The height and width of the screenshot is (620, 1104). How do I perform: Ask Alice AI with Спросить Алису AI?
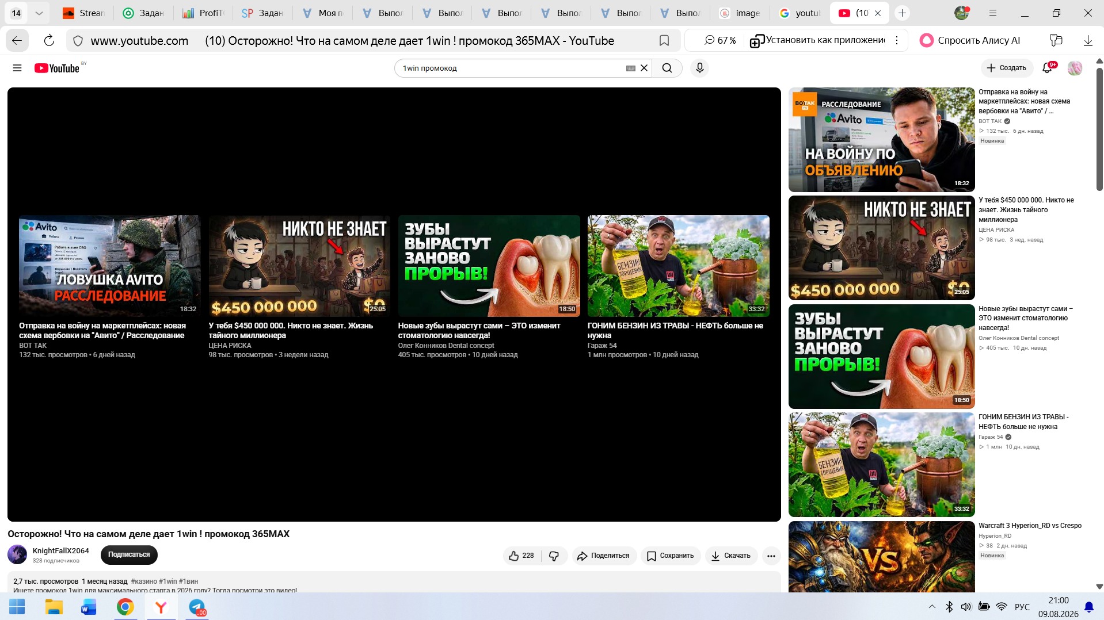point(970,40)
